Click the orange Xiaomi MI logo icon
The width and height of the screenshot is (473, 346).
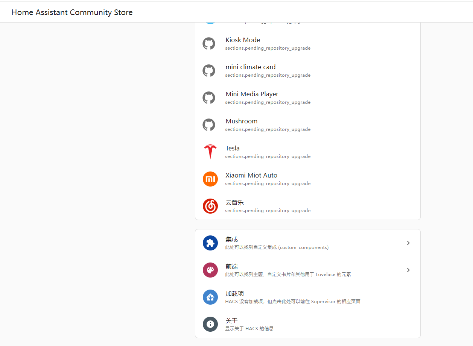tap(210, 179)
